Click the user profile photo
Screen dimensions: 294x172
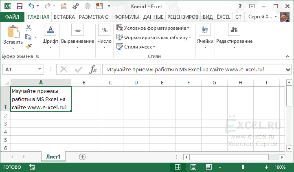tap(285, 17)
